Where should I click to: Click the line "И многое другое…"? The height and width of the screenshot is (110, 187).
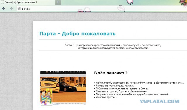click(x=106, y=97)
